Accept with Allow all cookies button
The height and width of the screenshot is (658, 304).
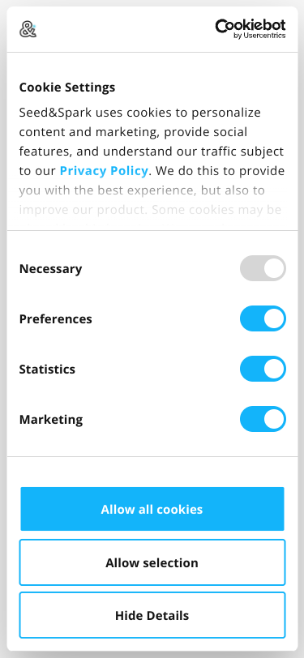pos(152,509)
